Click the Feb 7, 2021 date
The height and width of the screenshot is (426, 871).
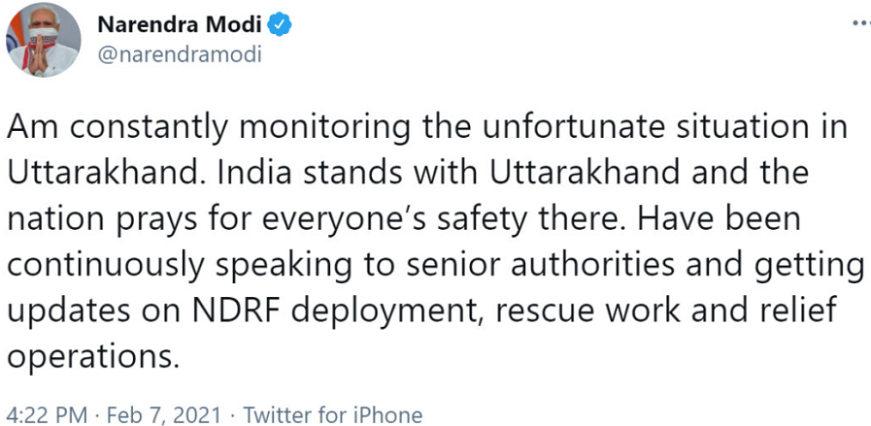pos(163,415)
